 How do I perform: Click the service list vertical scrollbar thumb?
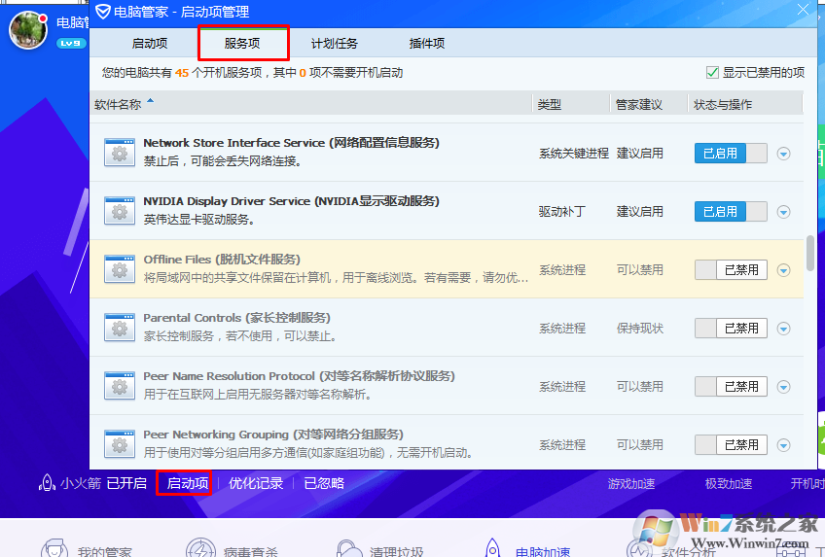coord(810,254)
